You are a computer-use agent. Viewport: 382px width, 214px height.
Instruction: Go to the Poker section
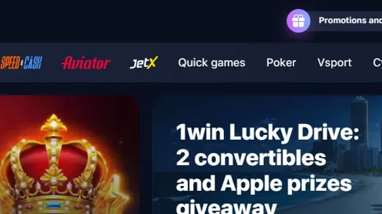click(x=281, y=62)
